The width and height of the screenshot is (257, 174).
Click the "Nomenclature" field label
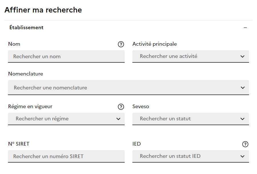point(26,74)
